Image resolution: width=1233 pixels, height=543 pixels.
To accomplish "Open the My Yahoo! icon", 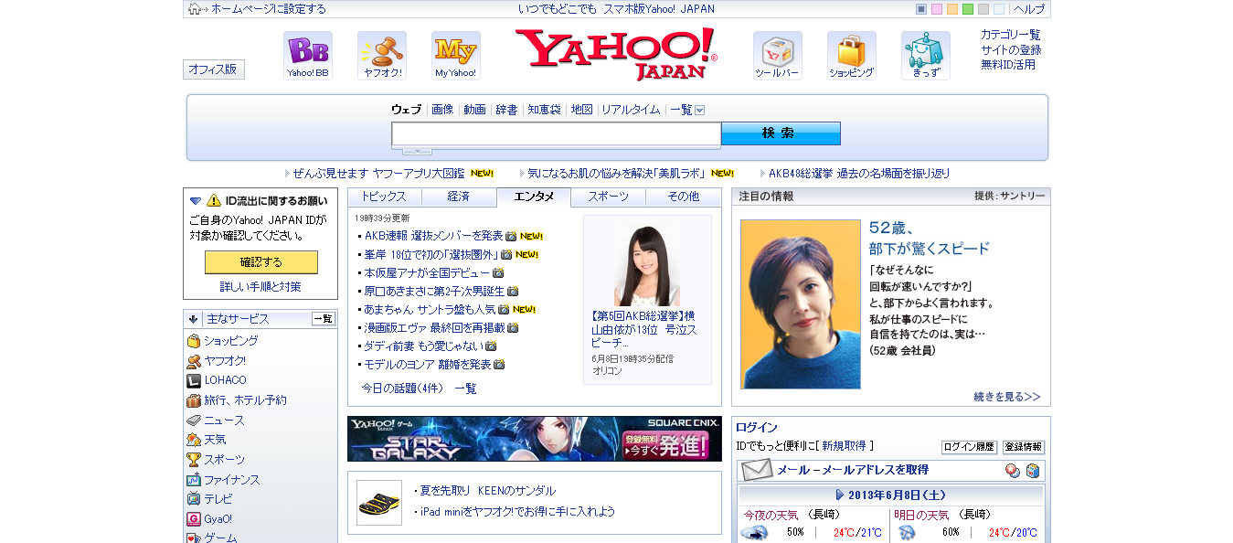I will click(456, 55).
